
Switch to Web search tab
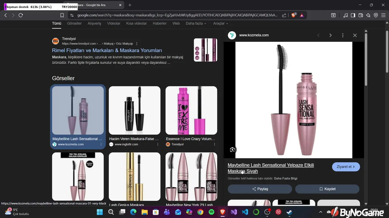(x=176, y=23)
